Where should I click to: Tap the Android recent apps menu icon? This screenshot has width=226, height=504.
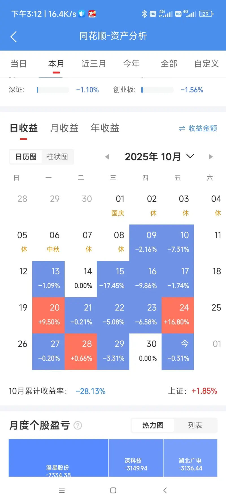[x=62, y=490]
